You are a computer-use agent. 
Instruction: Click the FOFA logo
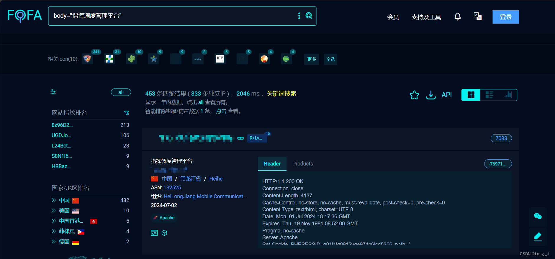click(25, 16)
